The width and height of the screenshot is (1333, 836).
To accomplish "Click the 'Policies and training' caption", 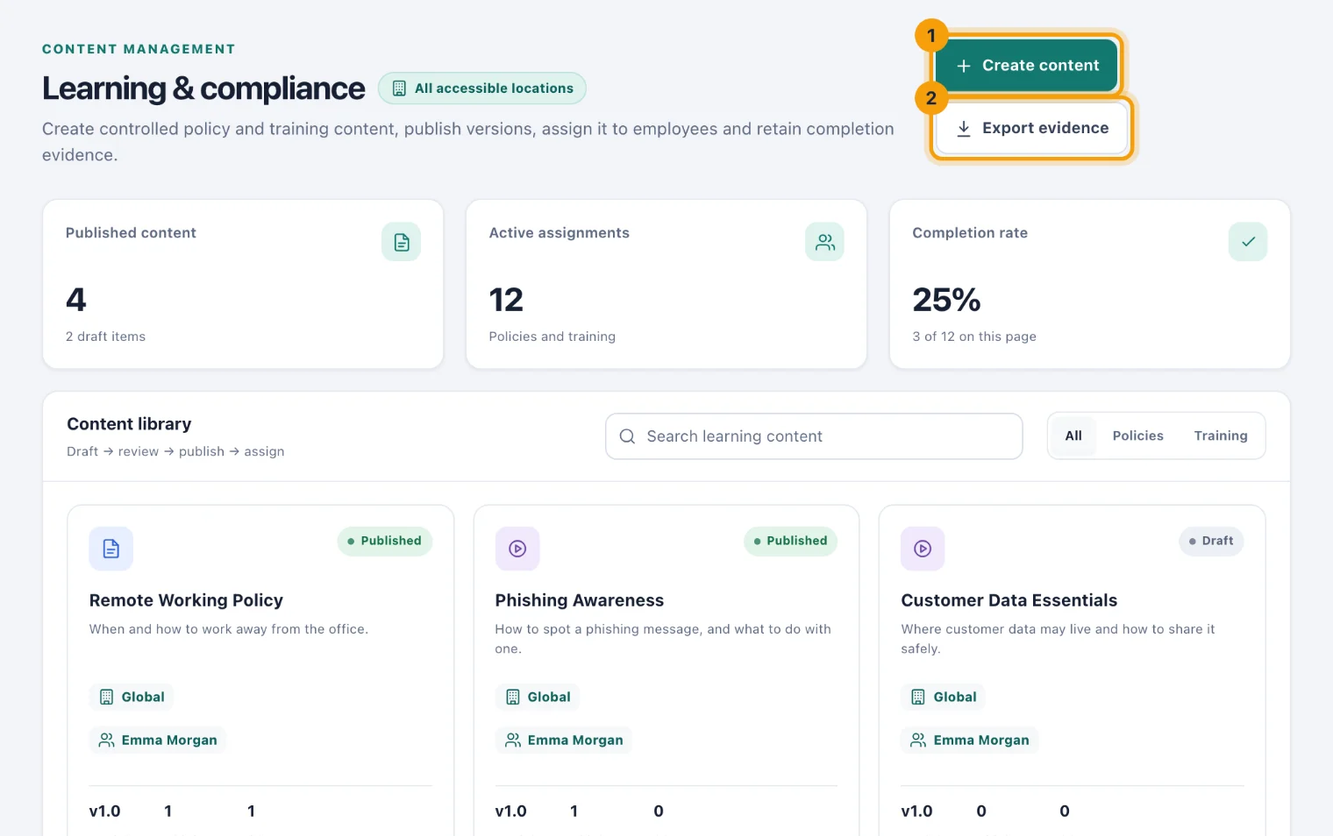I will click(x=552, y=337).
